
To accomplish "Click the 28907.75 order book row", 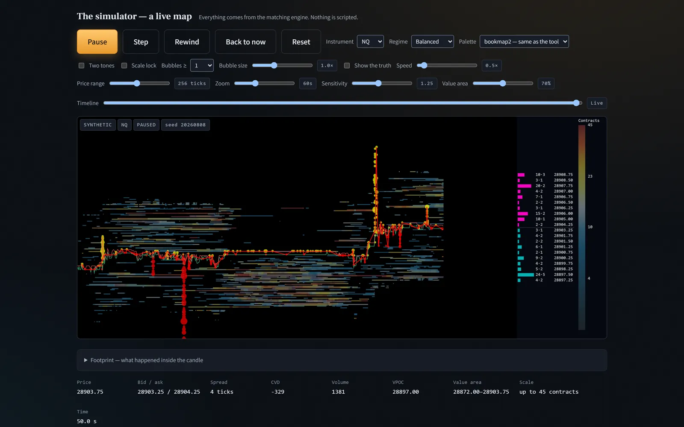I will (x=545, y=186).
